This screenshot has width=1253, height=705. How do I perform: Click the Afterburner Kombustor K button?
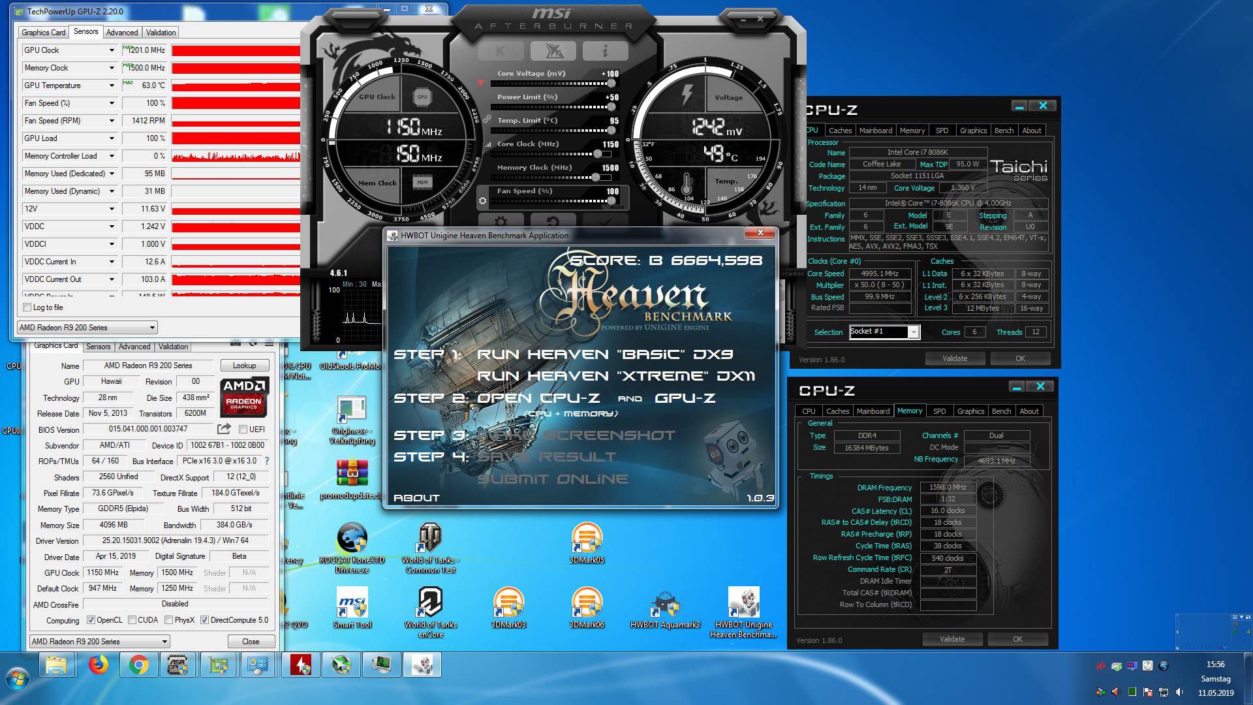(501, 51)
